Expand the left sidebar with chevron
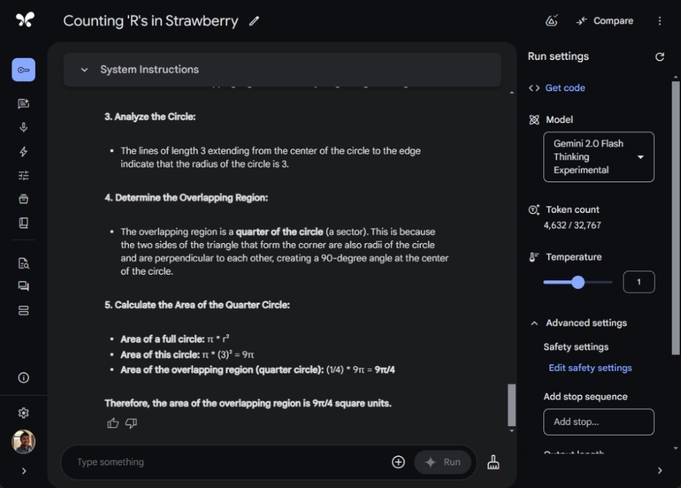The image size is (681, 488). [x=24, y=471]
